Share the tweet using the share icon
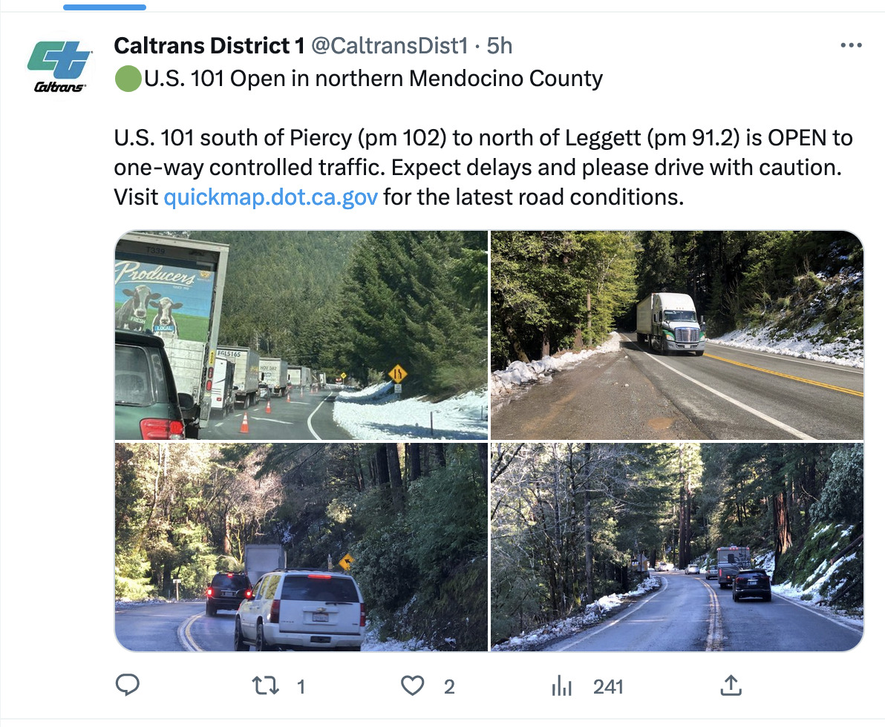Screen dimensions: 885x727 tap(731, 686)
